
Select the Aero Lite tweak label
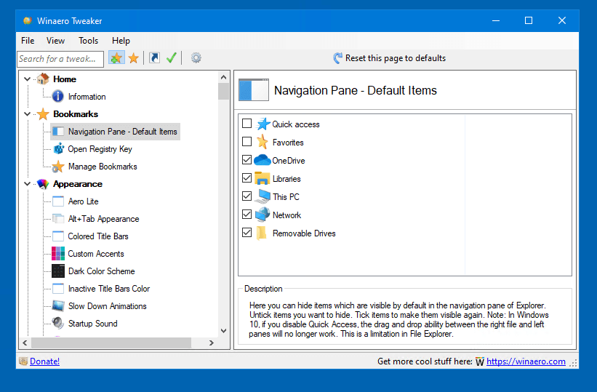point(84,201)
